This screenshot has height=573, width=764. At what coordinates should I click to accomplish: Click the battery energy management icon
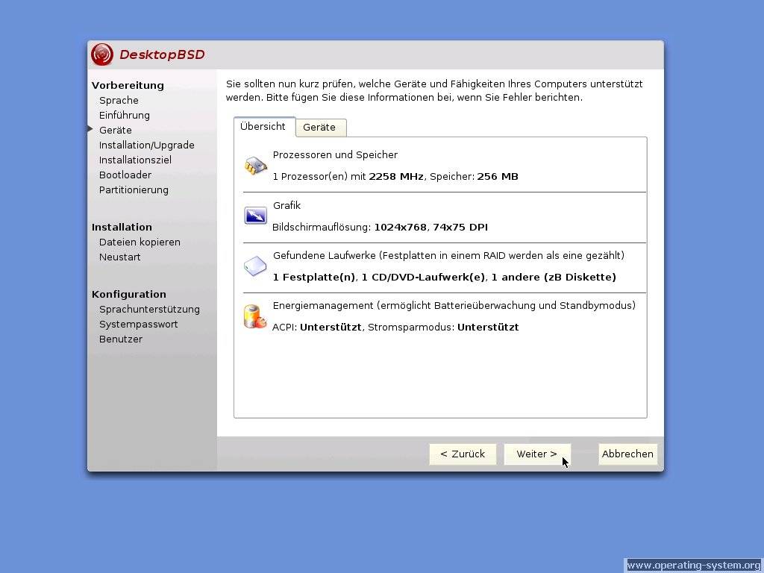point(255,316)
